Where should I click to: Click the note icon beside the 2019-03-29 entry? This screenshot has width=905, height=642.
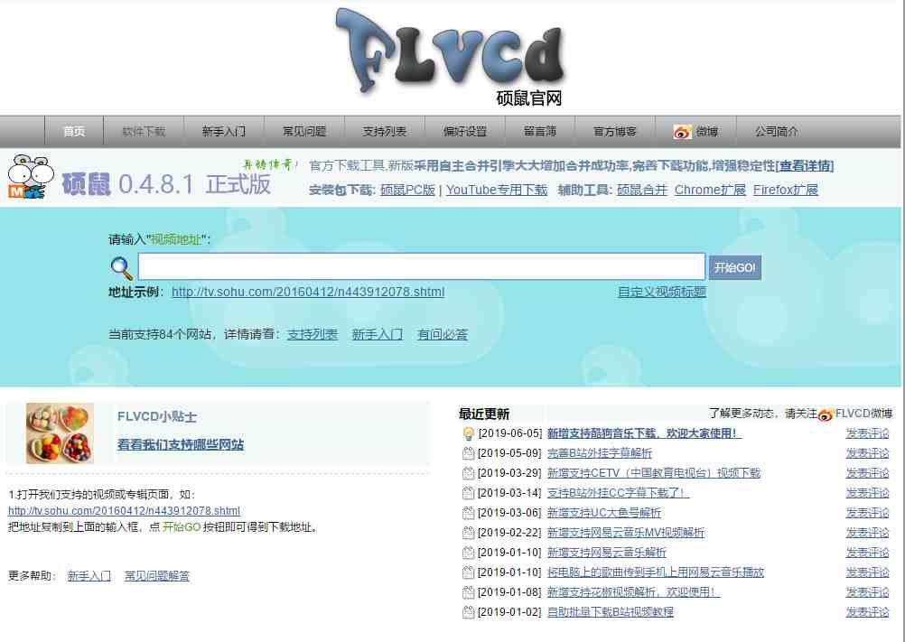click(468, 473)
